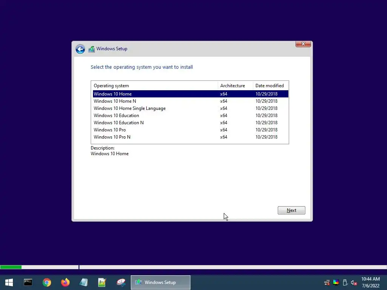This screenshot has height=290, width=387.
Task: Go back using the blue arrow button
Action: coord(80,49)
